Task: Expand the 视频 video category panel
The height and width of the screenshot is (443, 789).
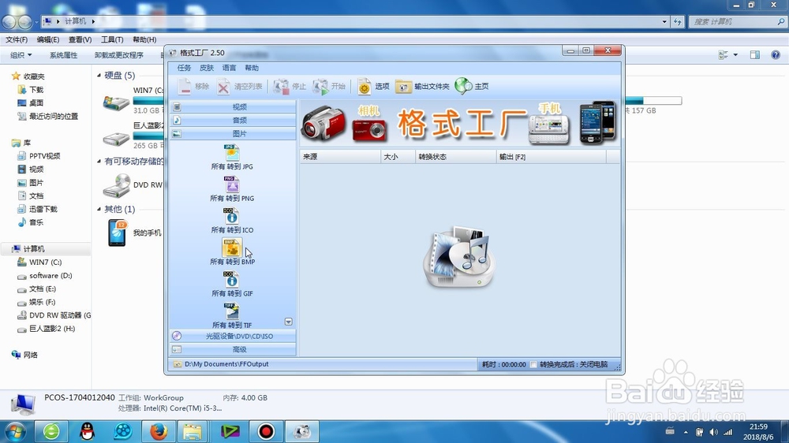Action: [233, 106]
